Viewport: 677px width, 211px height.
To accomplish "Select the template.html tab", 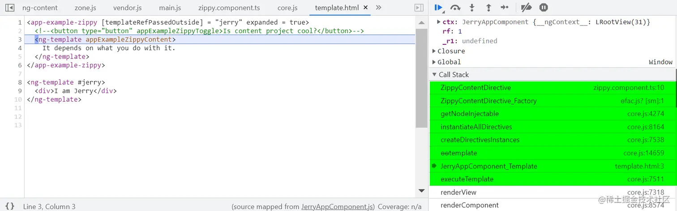I will pyautogui.click(x=337, y=8).
